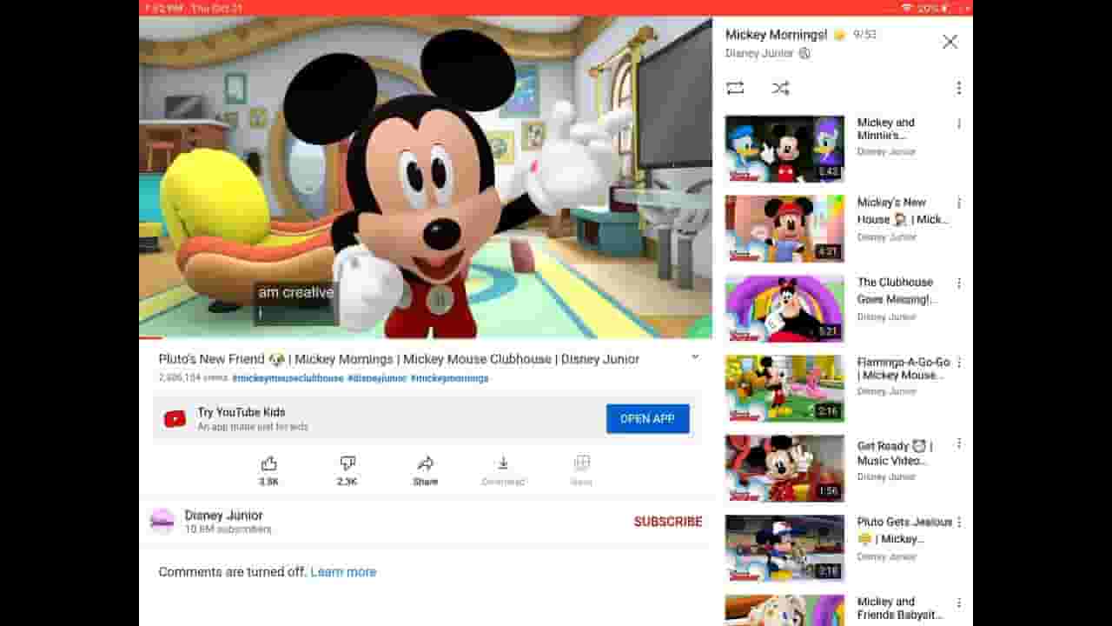Open options for Mickey and Minnie's video

pos(958,123)
